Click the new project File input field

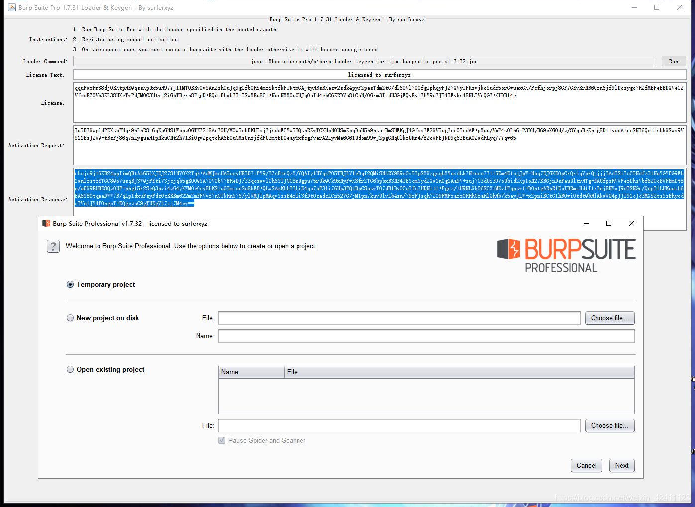[x=399, y=318]
